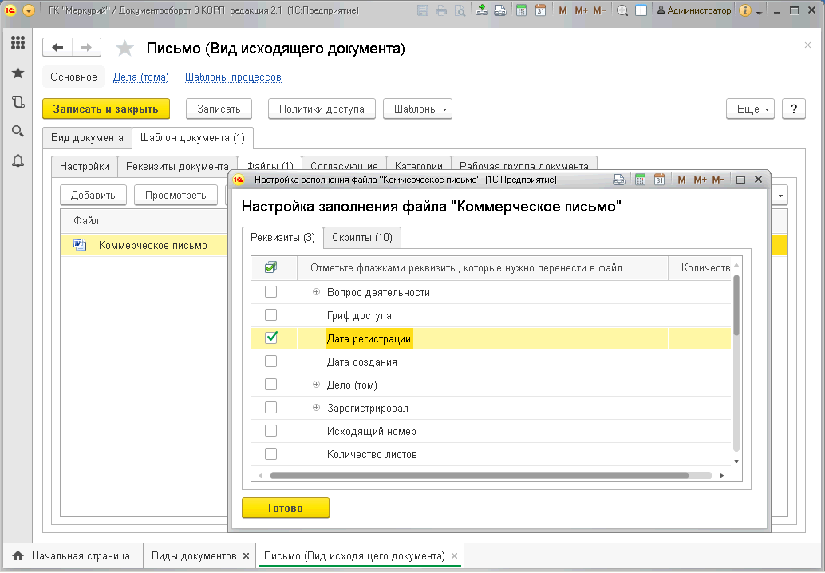Tick the Исходящий номер checkbox
This screenshot has width=825, height=573.
(271, 430)
